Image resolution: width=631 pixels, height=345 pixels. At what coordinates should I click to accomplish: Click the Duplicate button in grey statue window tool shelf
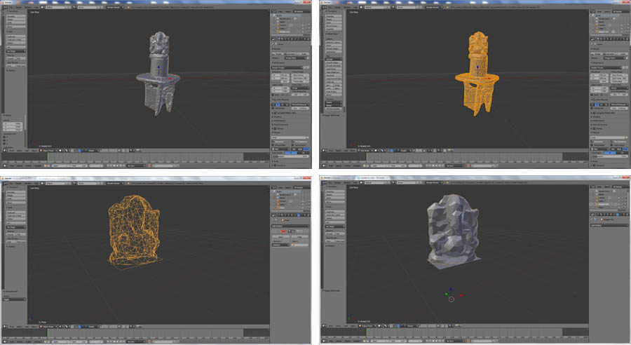16,36
